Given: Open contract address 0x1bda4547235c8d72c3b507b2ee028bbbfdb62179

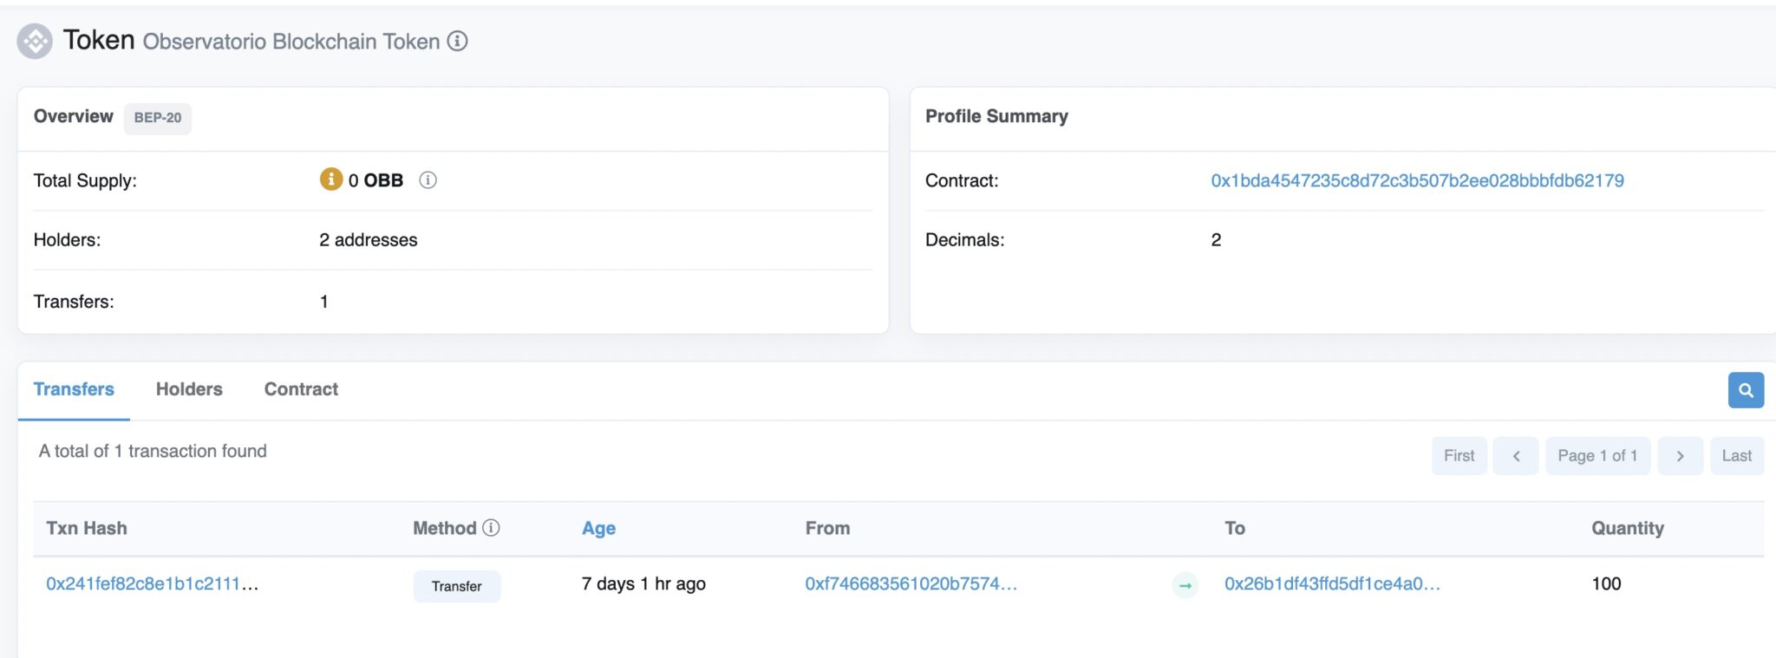Looking at the screenshot, I should pos(1417,180).
